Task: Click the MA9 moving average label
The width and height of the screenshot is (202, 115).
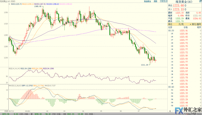Action: pos(16,4)
